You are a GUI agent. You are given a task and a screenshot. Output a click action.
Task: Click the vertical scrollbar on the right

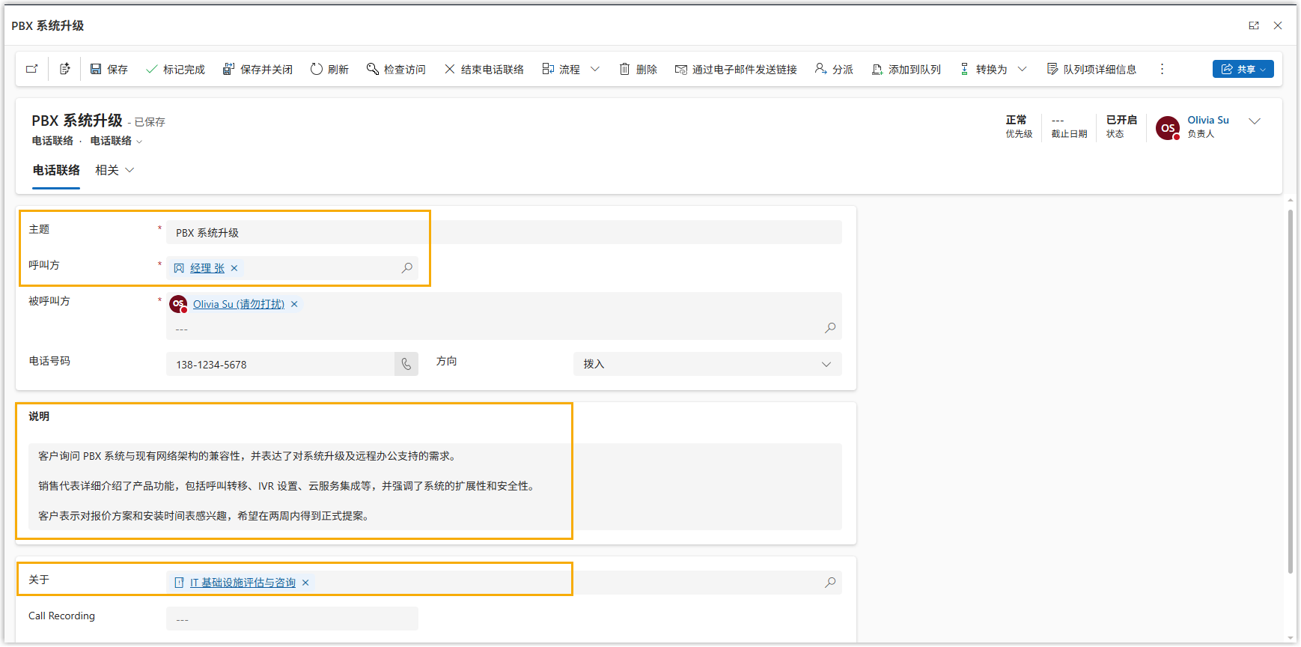[1290, 389]
